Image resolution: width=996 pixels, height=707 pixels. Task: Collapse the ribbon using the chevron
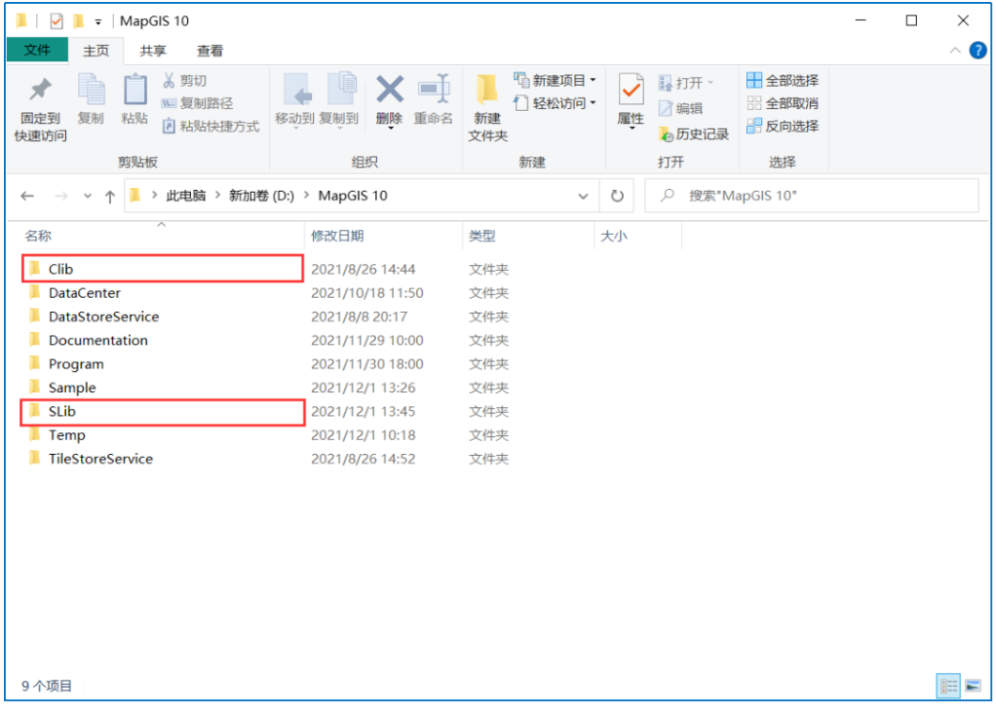(x=955, y=50)
